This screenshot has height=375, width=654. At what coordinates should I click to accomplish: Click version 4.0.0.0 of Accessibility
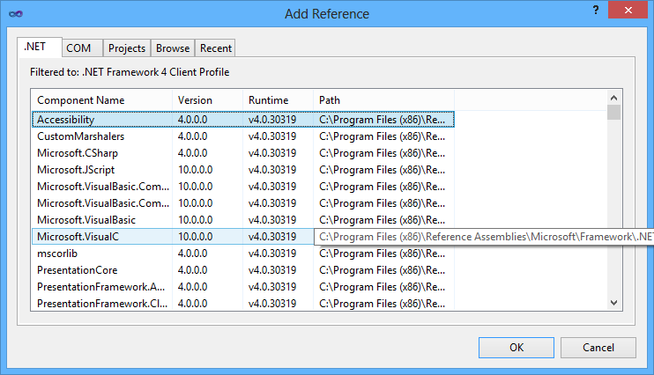click(x=192, y=120)
